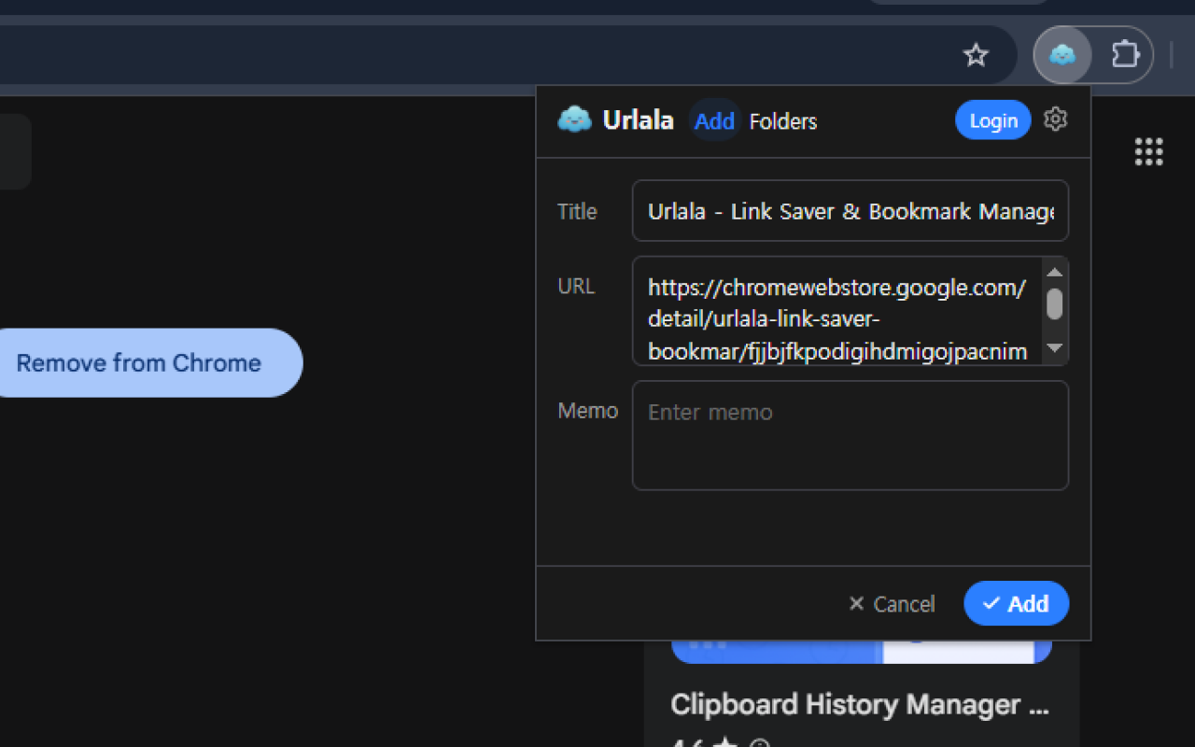The image size is (1195, 747).
Task: Switch to the Folders tab
Action: pyautogui.click(x=783, y=121)
